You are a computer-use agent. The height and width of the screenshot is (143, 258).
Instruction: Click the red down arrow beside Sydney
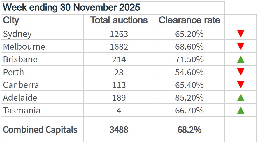tap(241, 34)
